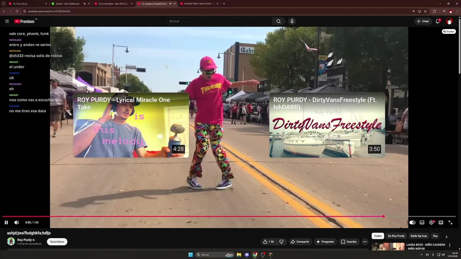Open the YouTube hamburger guide menu
Viewport: 461px width, 259px height.
(7, 21)
